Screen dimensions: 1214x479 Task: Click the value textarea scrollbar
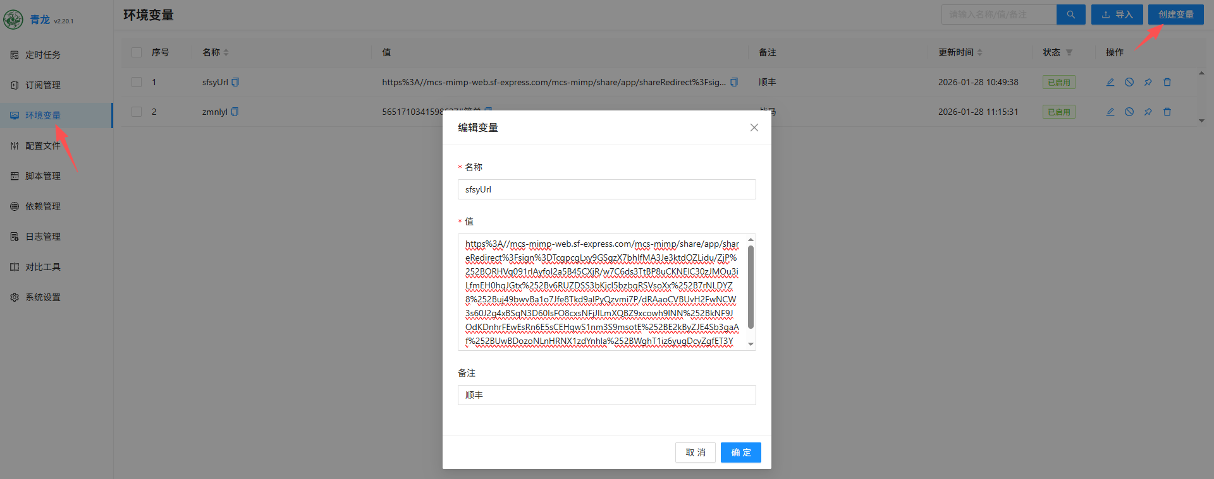751,287
